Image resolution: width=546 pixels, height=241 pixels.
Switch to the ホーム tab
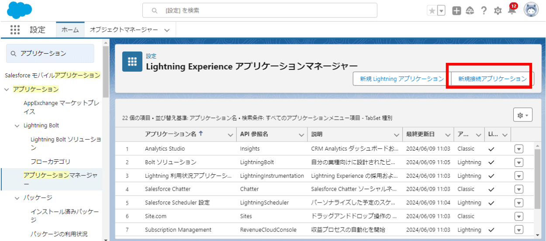coord(70,30)
